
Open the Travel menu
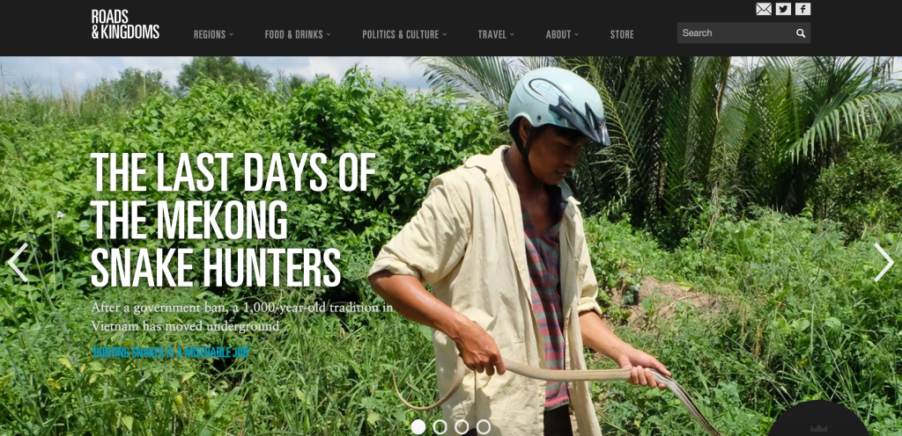[x=496, y=34]
